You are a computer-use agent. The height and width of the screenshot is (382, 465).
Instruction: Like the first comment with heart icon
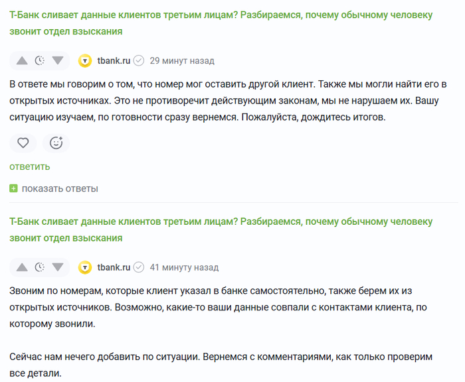click(x=23, y=143)
